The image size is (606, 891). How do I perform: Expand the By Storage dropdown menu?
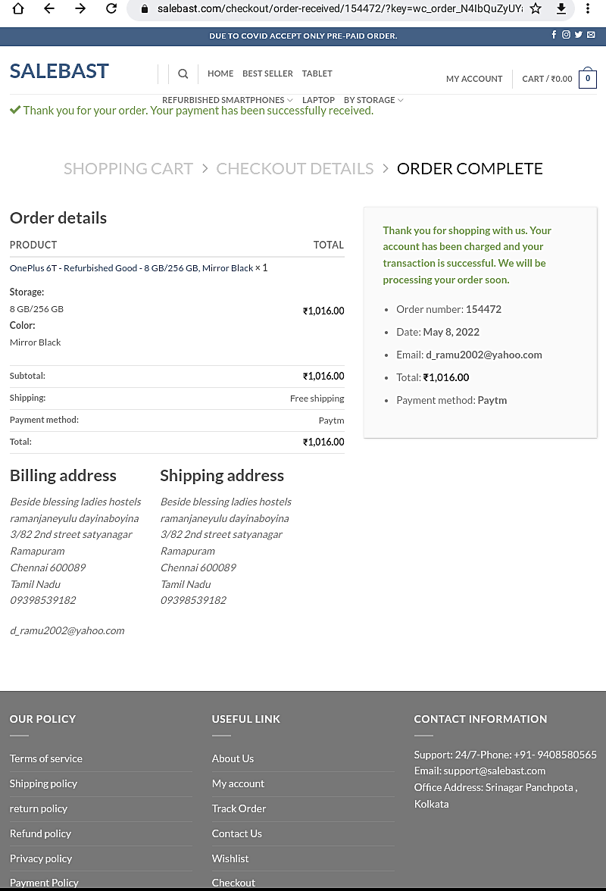tap(373, 100)
